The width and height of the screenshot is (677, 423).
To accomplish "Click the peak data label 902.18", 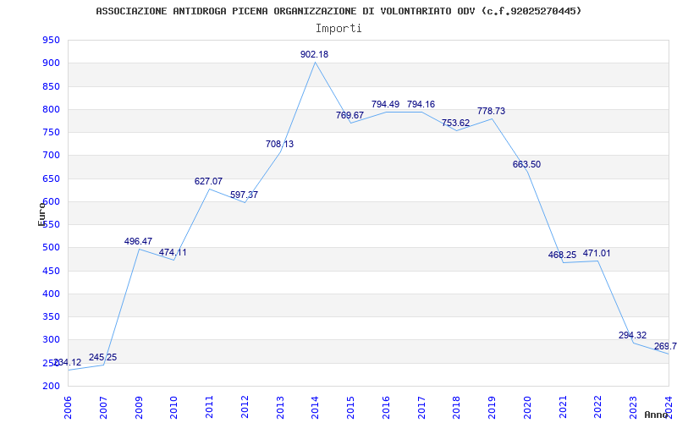I will [314, 54].
